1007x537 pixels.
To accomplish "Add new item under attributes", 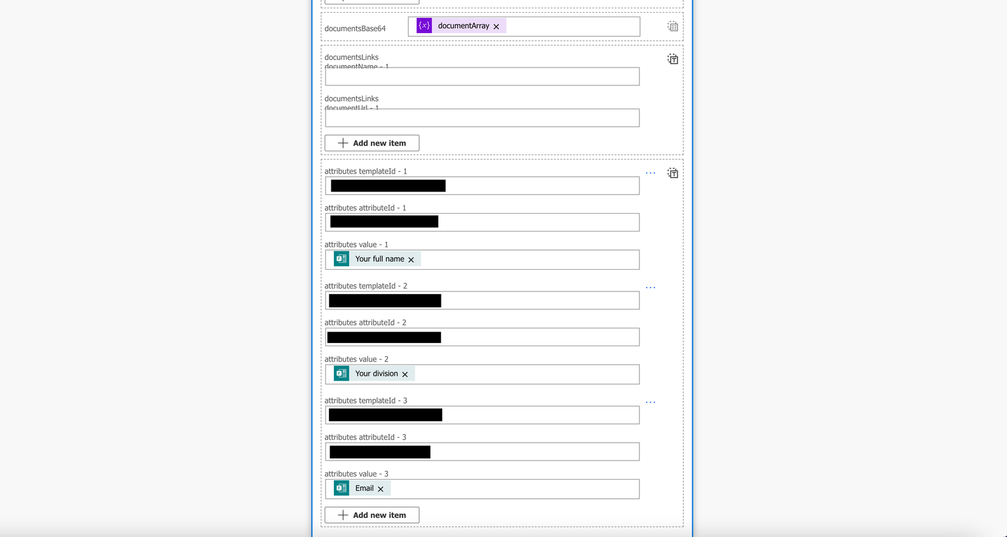I will point(372,515).
